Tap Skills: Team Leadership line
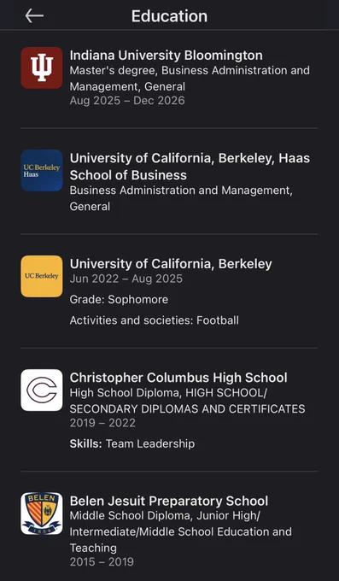This screenshot has width=339, height=581. [132, 443]
